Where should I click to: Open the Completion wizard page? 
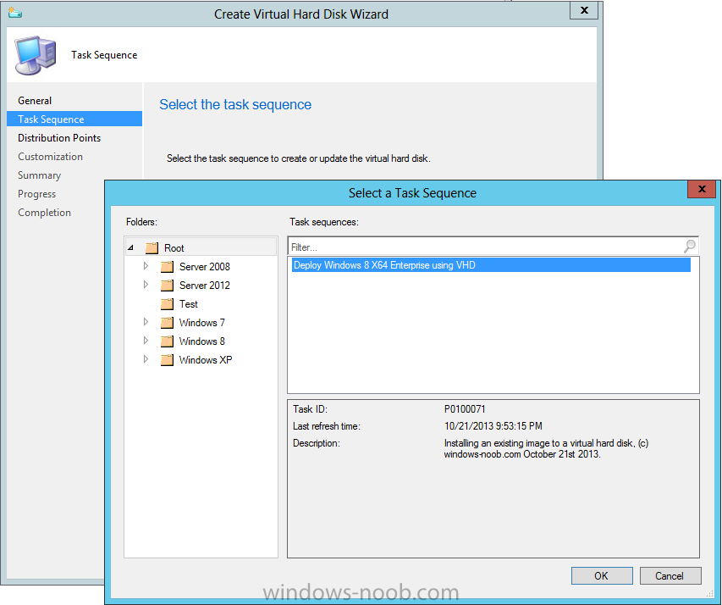(x=44, y=213)
